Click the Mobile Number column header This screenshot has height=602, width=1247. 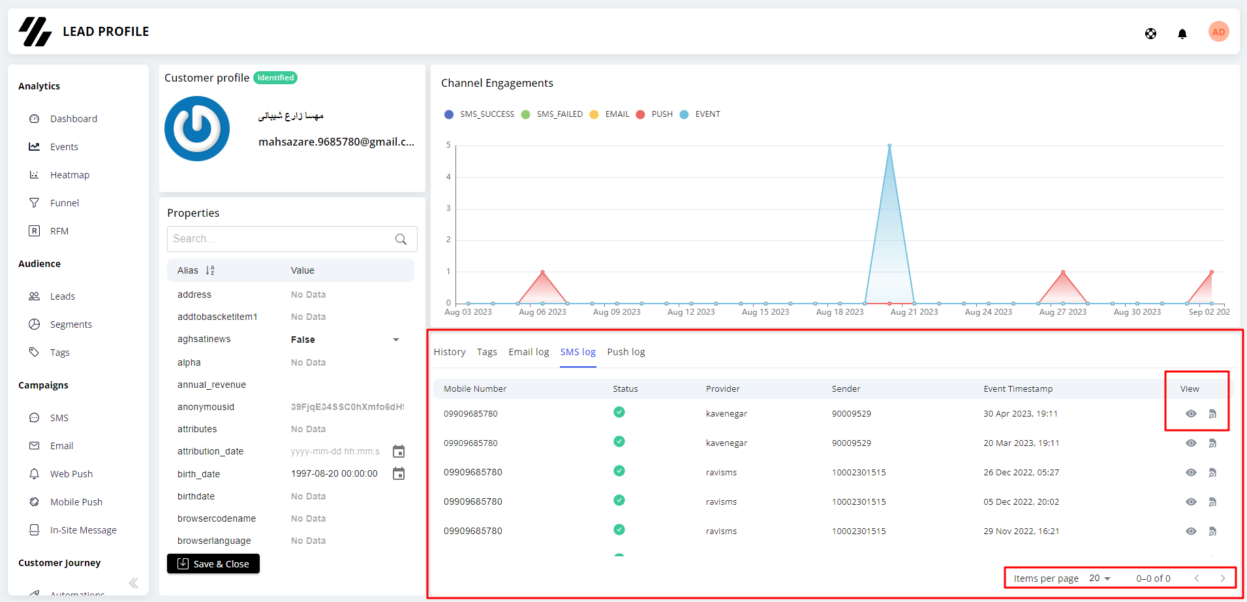point(475,389)
